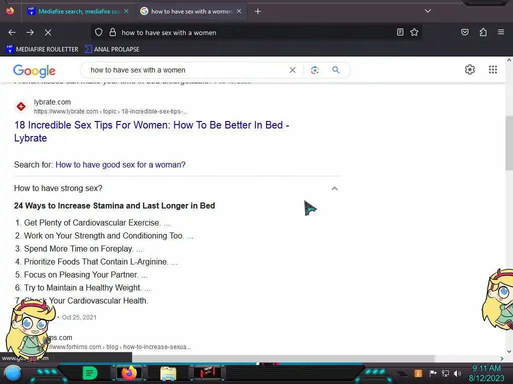This screenshot has height=384, width=513.
Task: Focus the Google search input field
Action: pos(186,70)
